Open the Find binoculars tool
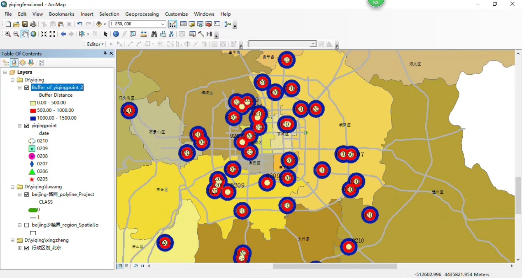The image size is (522, 278). point(154,34)
